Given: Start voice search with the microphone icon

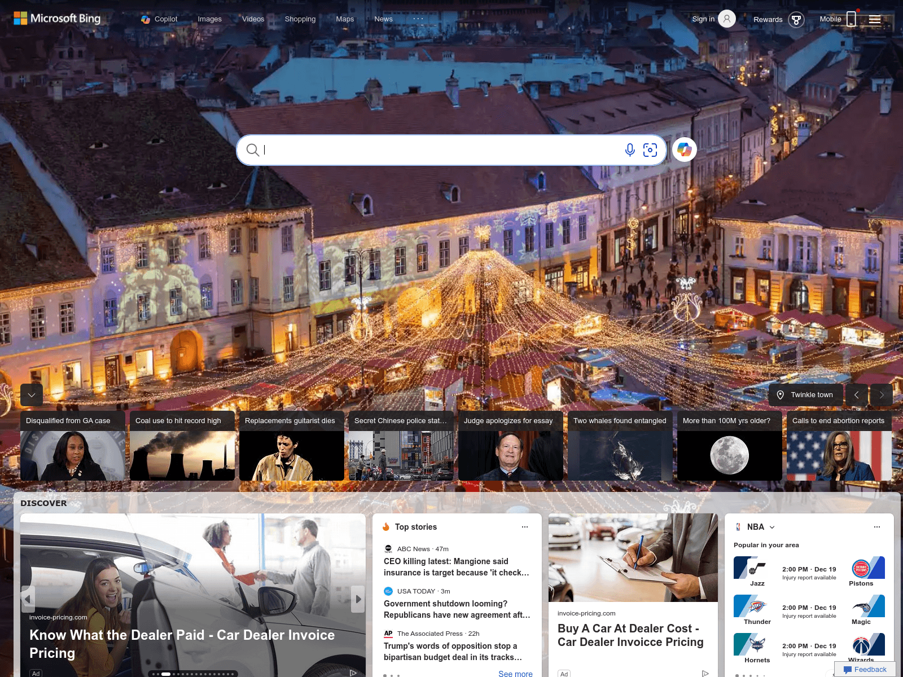Looking at the screenshot, I should [630, 150].
